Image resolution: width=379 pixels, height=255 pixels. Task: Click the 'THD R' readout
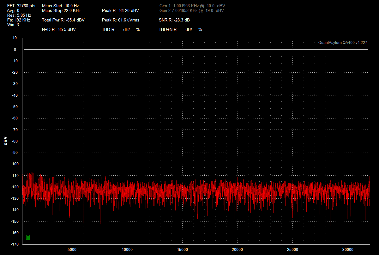pos(121,29)
